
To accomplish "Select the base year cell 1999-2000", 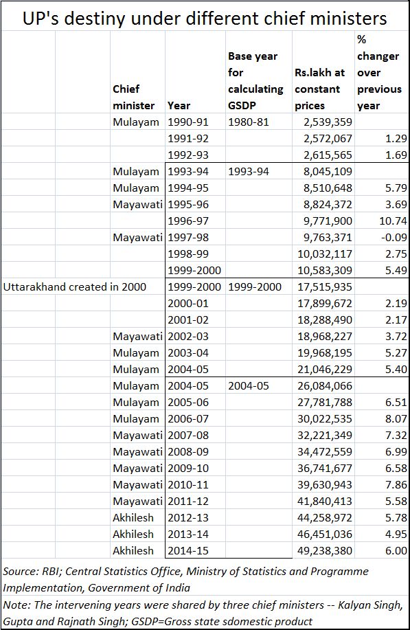I will [255, 287].
